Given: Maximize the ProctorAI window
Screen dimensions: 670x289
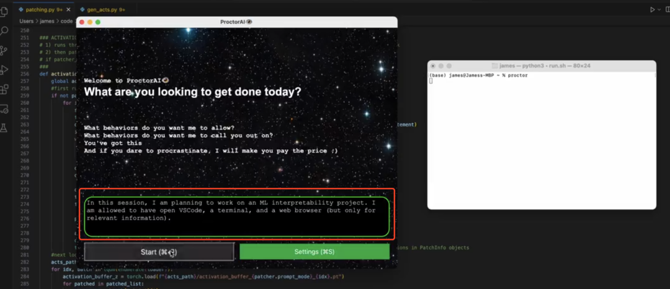Looking at the screenshot, I should [x=98, y=22].
